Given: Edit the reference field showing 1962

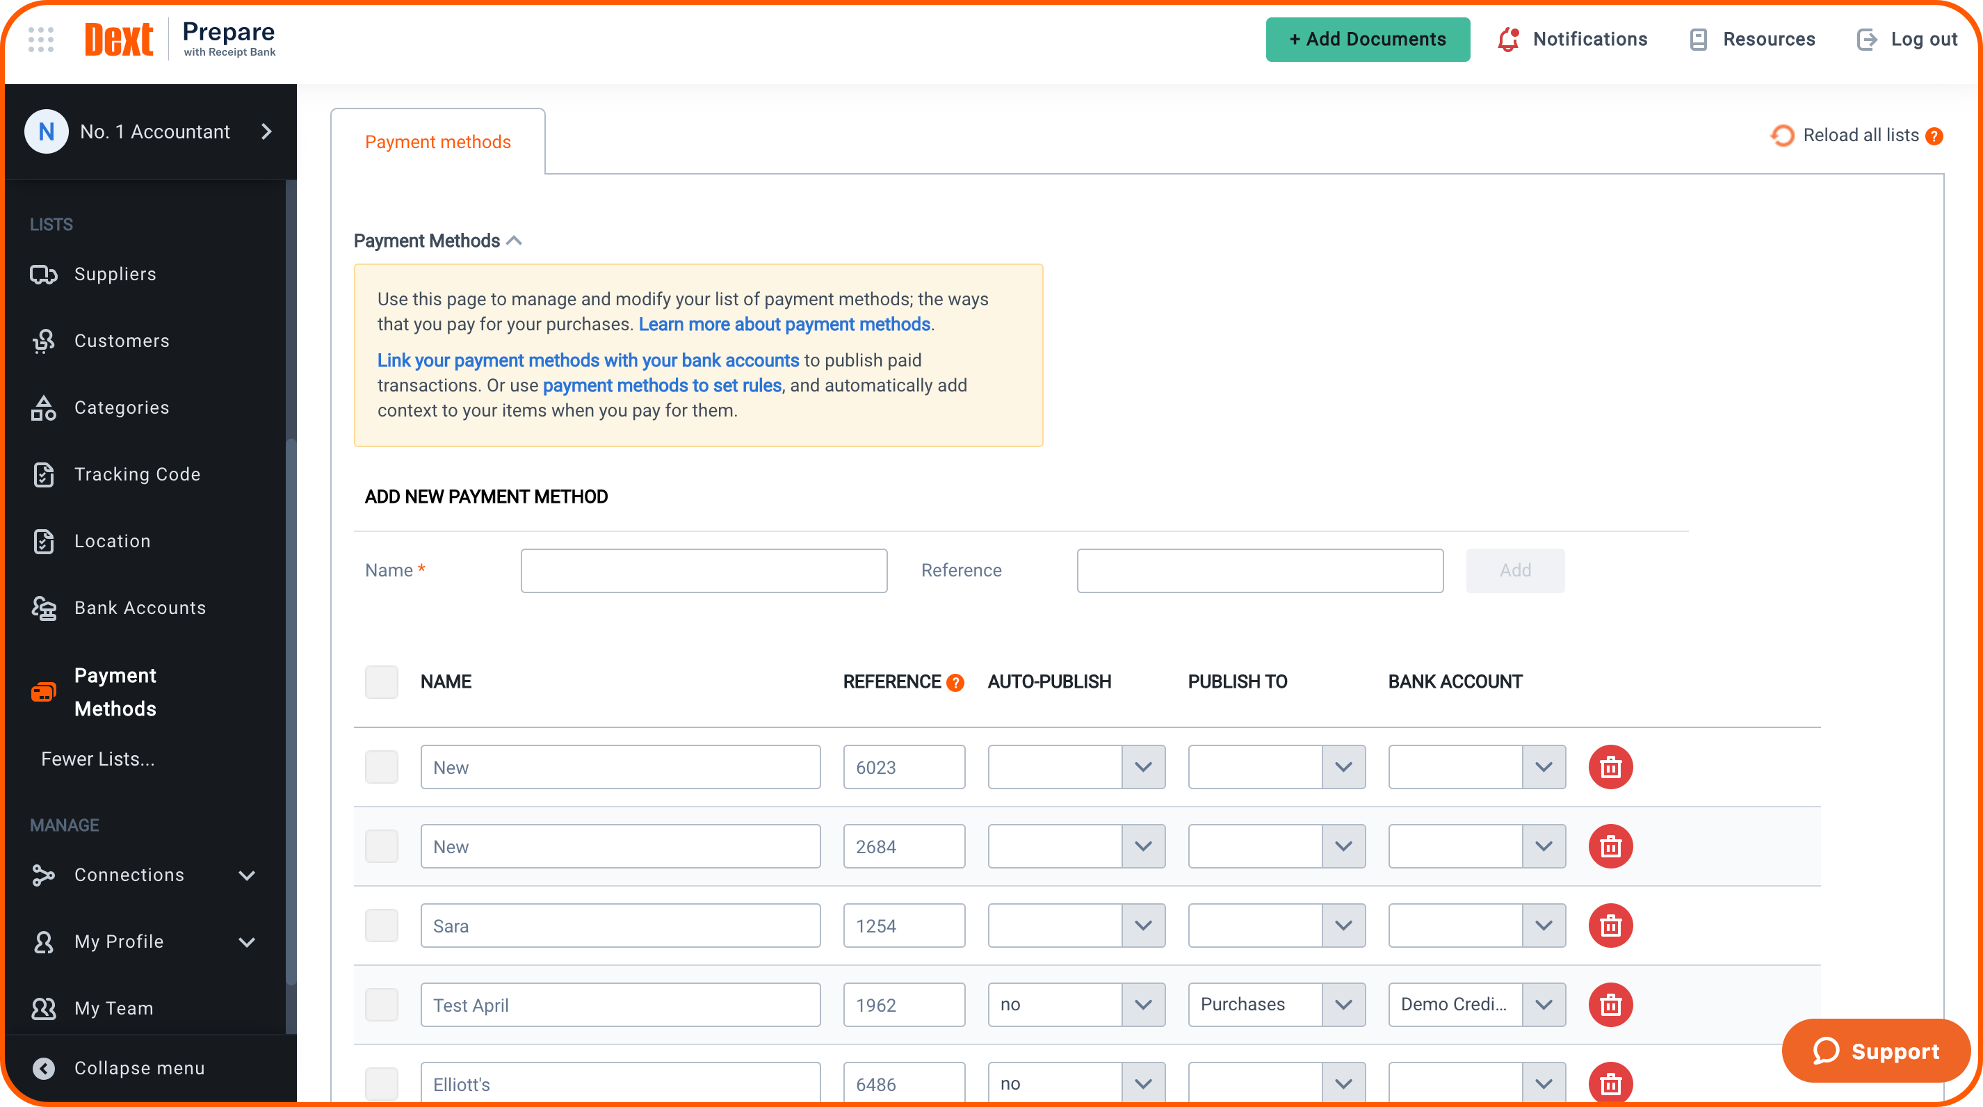Looking at the screenshot, I should [x=904, y=1005].
